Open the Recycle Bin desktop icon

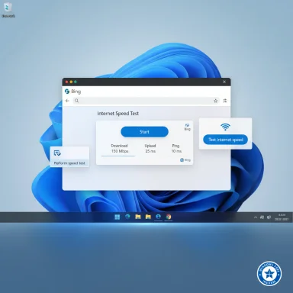8,10
